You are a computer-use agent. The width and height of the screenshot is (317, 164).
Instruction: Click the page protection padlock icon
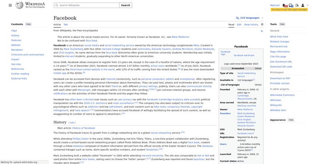coord(262,31)
